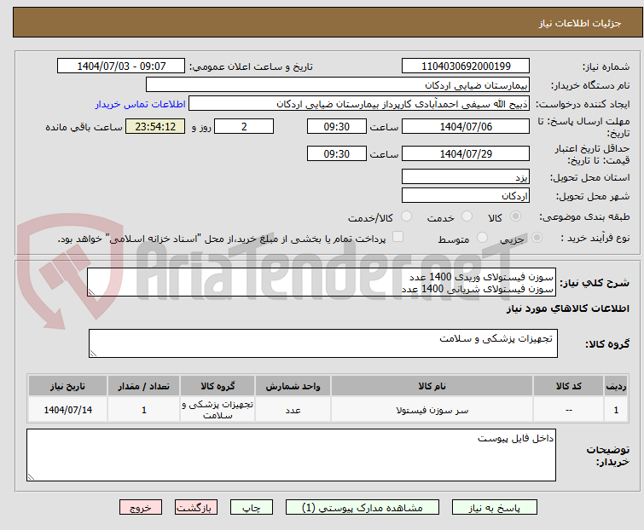Click the شرح کلی نیاز text area
Screen dimensions: 644x530
pyautogui.click(x=322, y=282)
